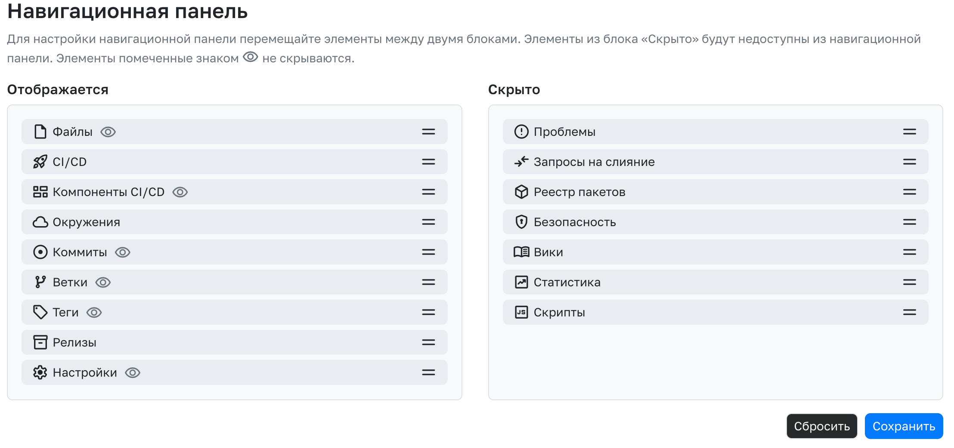Click the drag handle on the Релизы row
954x448 pixels.
(x=428, y=343)
